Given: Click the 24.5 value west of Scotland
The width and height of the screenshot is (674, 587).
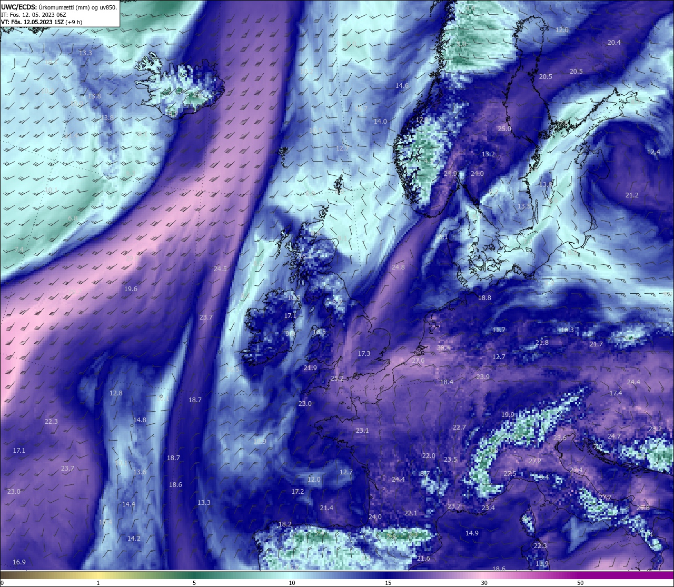Looking at the screenshot, I should 220,269.
